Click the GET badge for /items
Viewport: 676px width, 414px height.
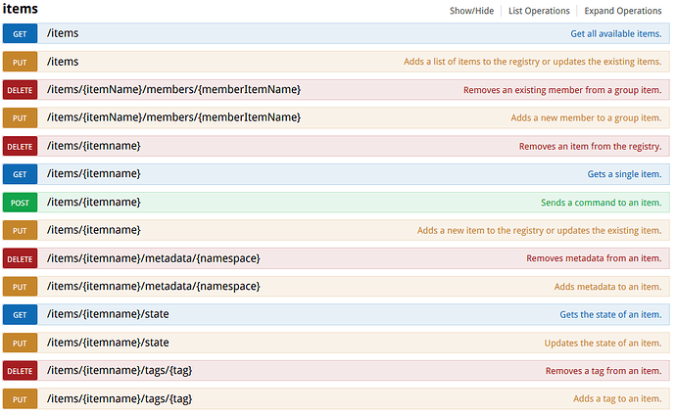[x=20, y=33]
